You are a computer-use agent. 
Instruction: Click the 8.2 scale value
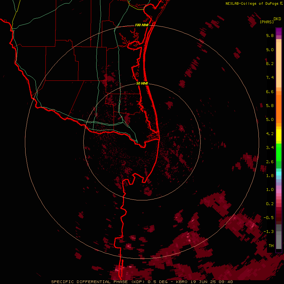[270, 63]
